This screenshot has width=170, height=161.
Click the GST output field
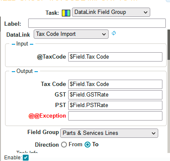click(115, 95)
